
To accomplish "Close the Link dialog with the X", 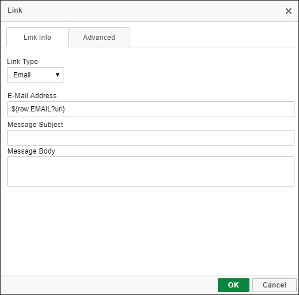I will 289,11.
